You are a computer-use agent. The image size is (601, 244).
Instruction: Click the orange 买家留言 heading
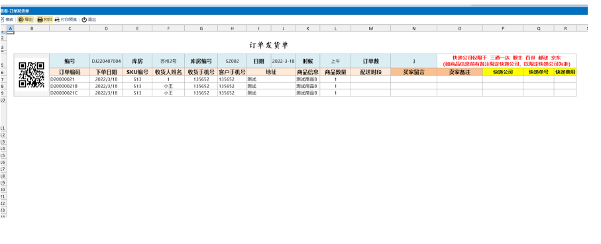[414, 72]
